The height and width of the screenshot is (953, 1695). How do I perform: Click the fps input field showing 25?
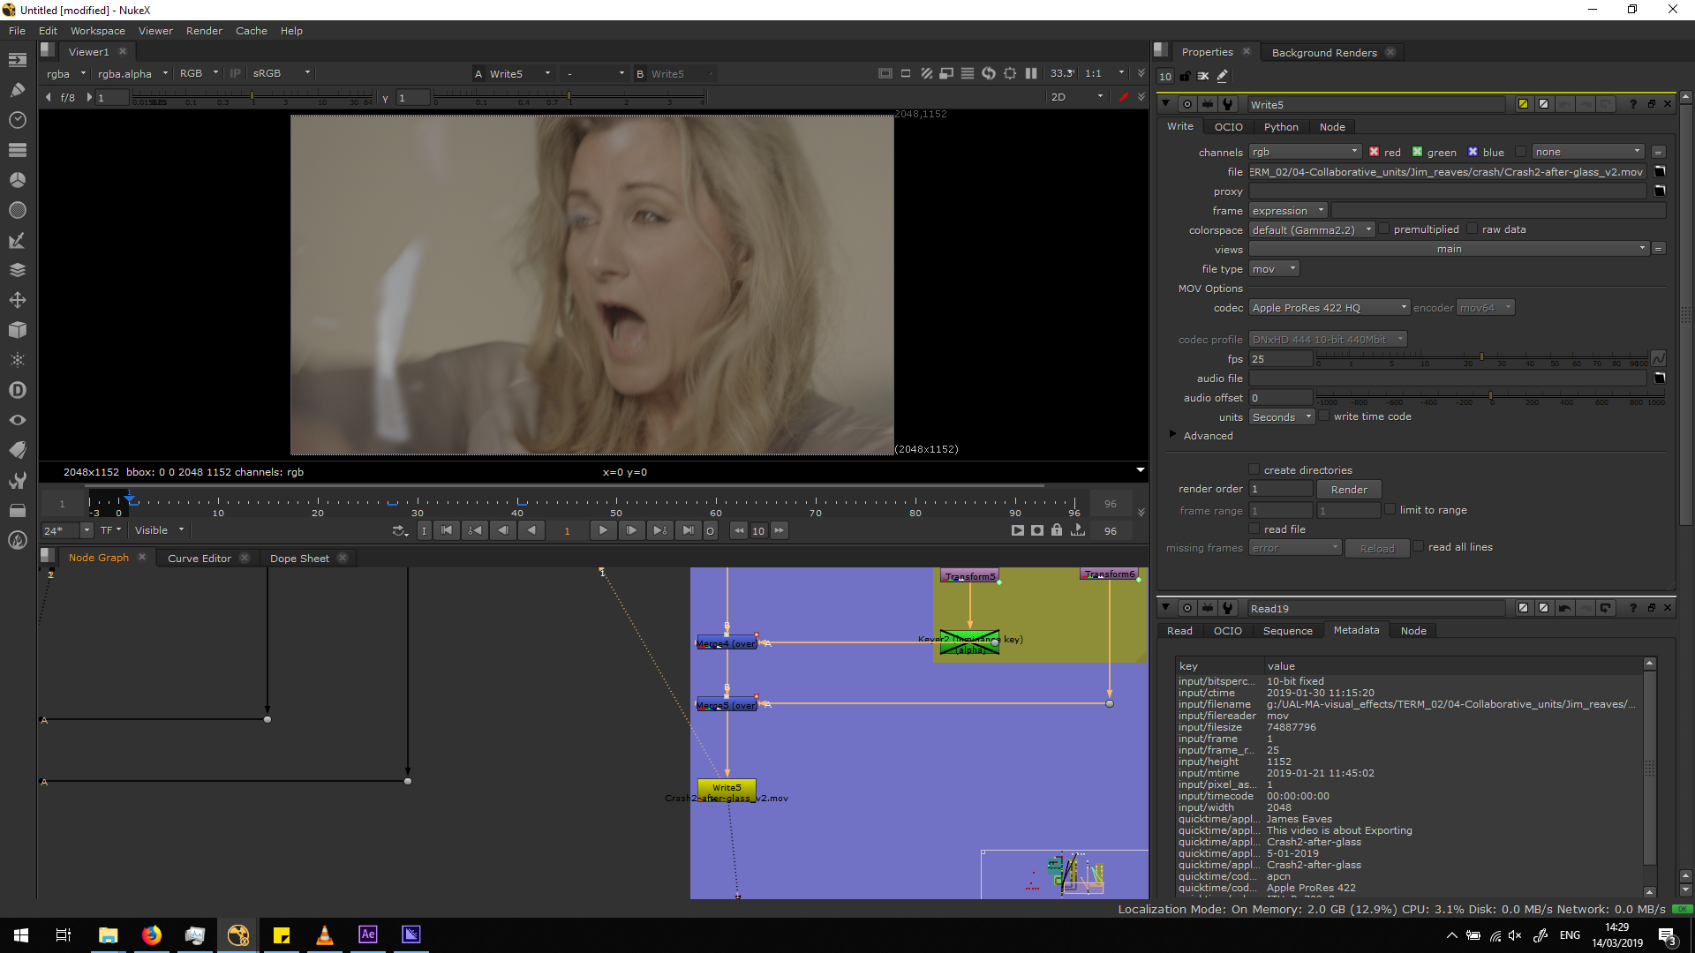coord(1281,359)
